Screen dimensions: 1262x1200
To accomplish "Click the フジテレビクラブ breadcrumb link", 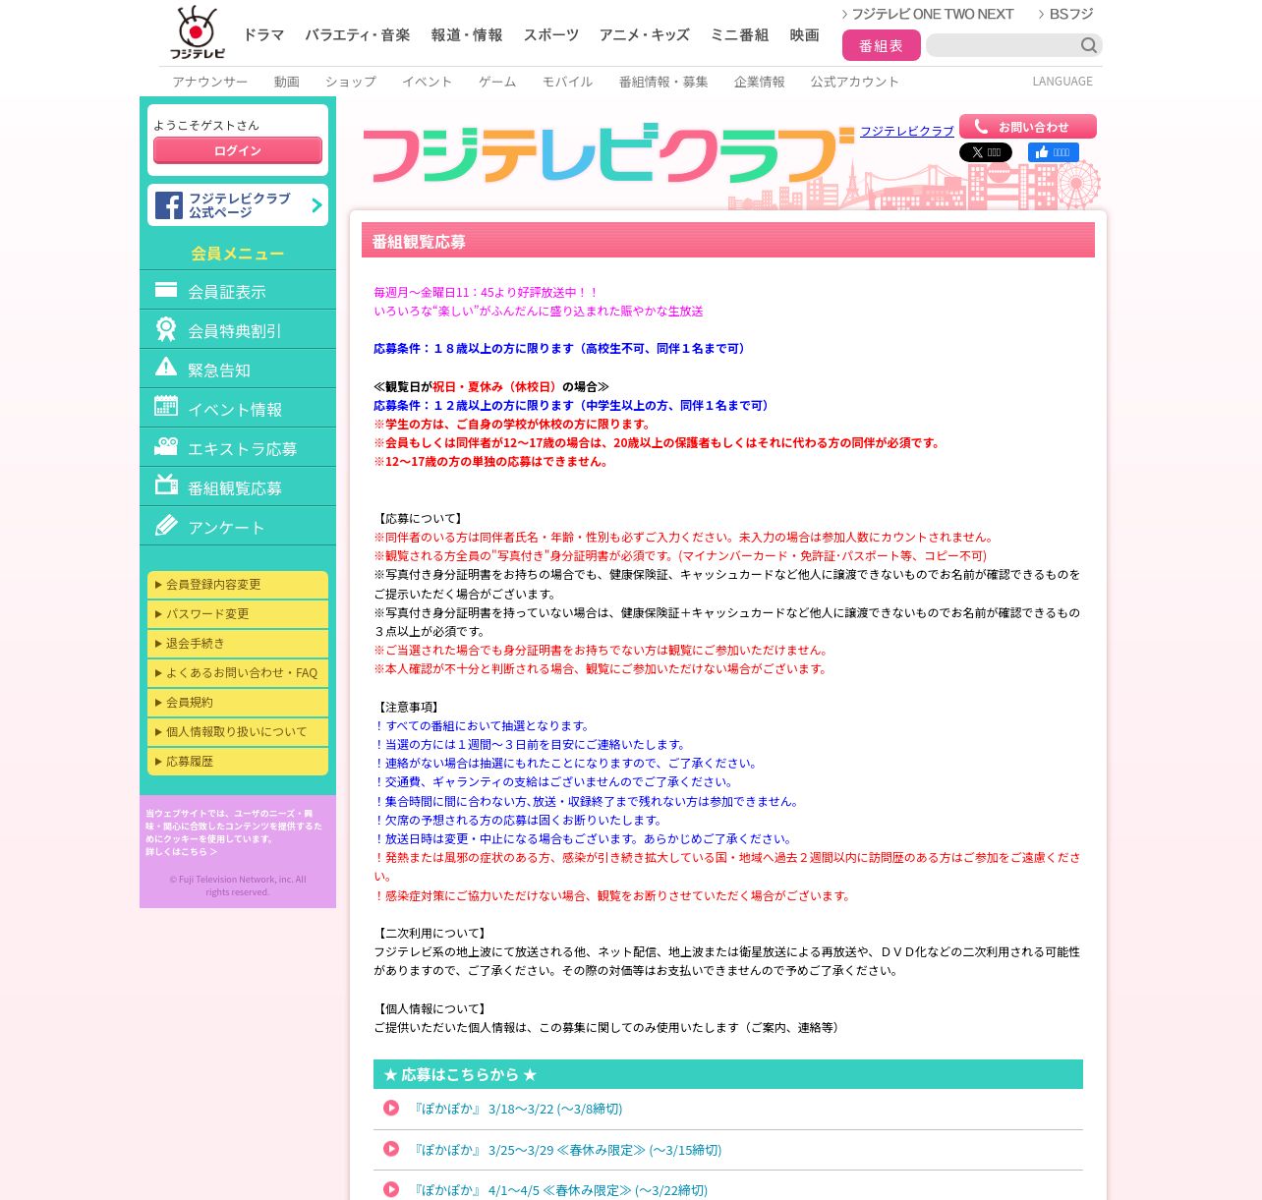I will [907, 131].
